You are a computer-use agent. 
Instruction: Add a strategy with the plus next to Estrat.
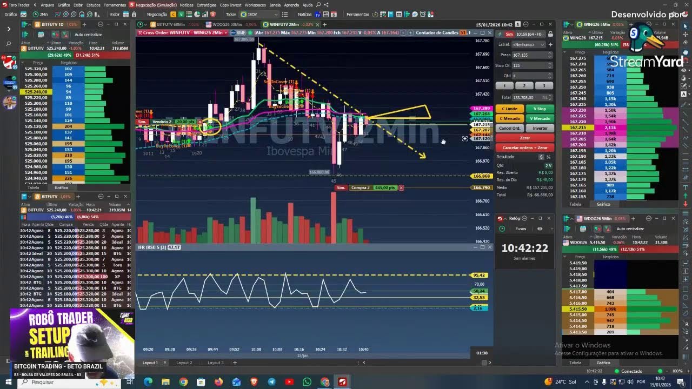(550, 44)
